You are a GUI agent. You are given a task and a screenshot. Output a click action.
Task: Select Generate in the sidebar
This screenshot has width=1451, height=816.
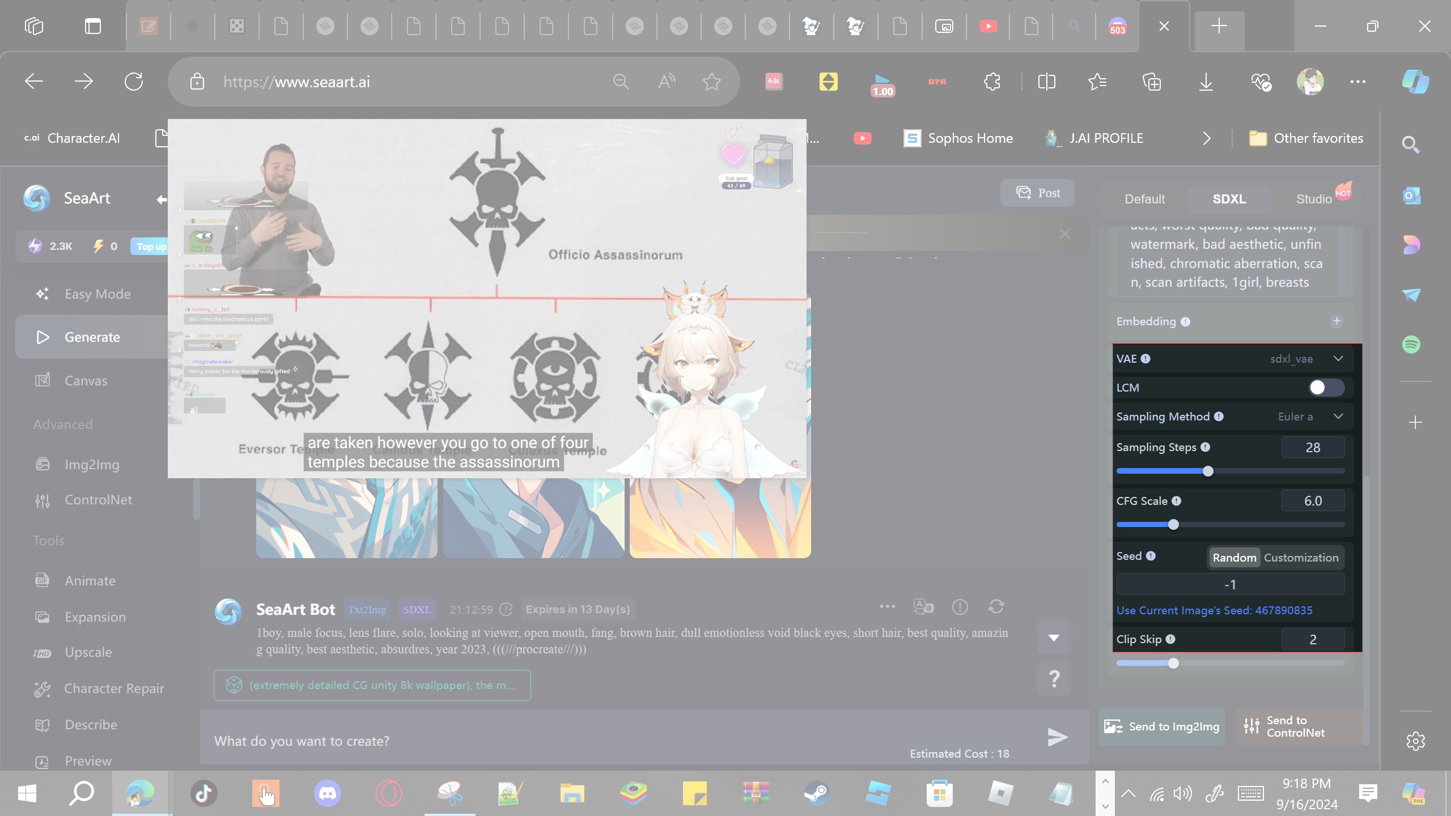pos(92,337)
